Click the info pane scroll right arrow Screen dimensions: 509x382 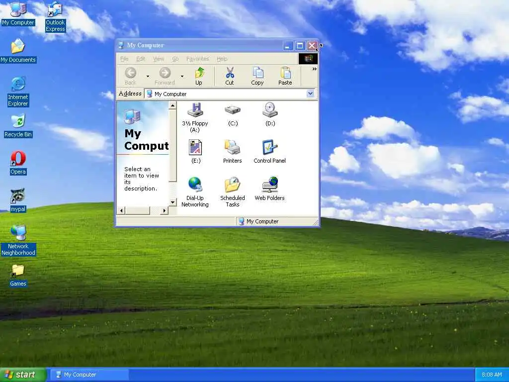164,210
